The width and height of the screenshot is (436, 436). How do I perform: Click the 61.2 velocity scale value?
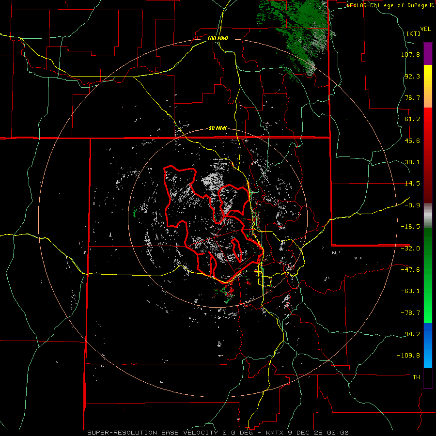tap(412, 119)
